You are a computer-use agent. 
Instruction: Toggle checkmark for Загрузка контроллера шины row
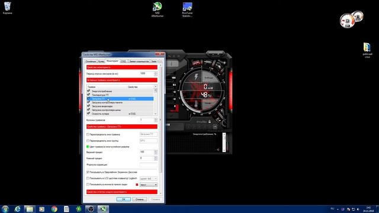coord(88,110)
